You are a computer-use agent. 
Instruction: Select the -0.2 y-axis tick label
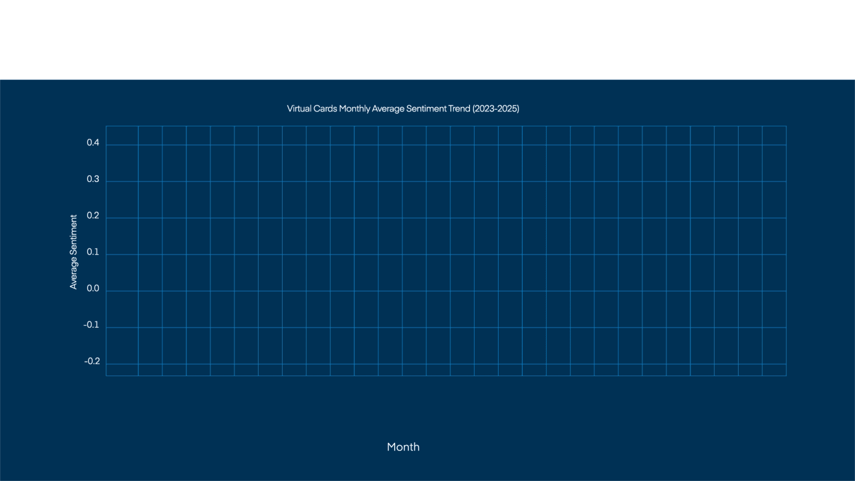(92, 361)
